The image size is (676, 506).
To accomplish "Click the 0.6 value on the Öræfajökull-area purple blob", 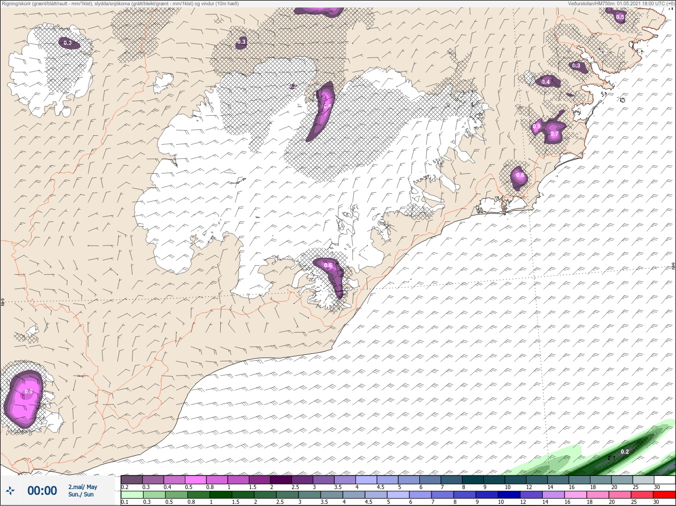I will (x=328, y=265).
